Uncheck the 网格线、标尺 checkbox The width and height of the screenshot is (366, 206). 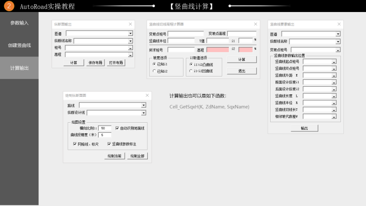(x=75, y=143)
